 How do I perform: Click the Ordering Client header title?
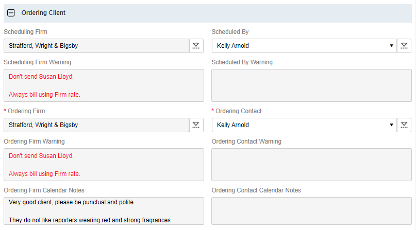(43, 13)
